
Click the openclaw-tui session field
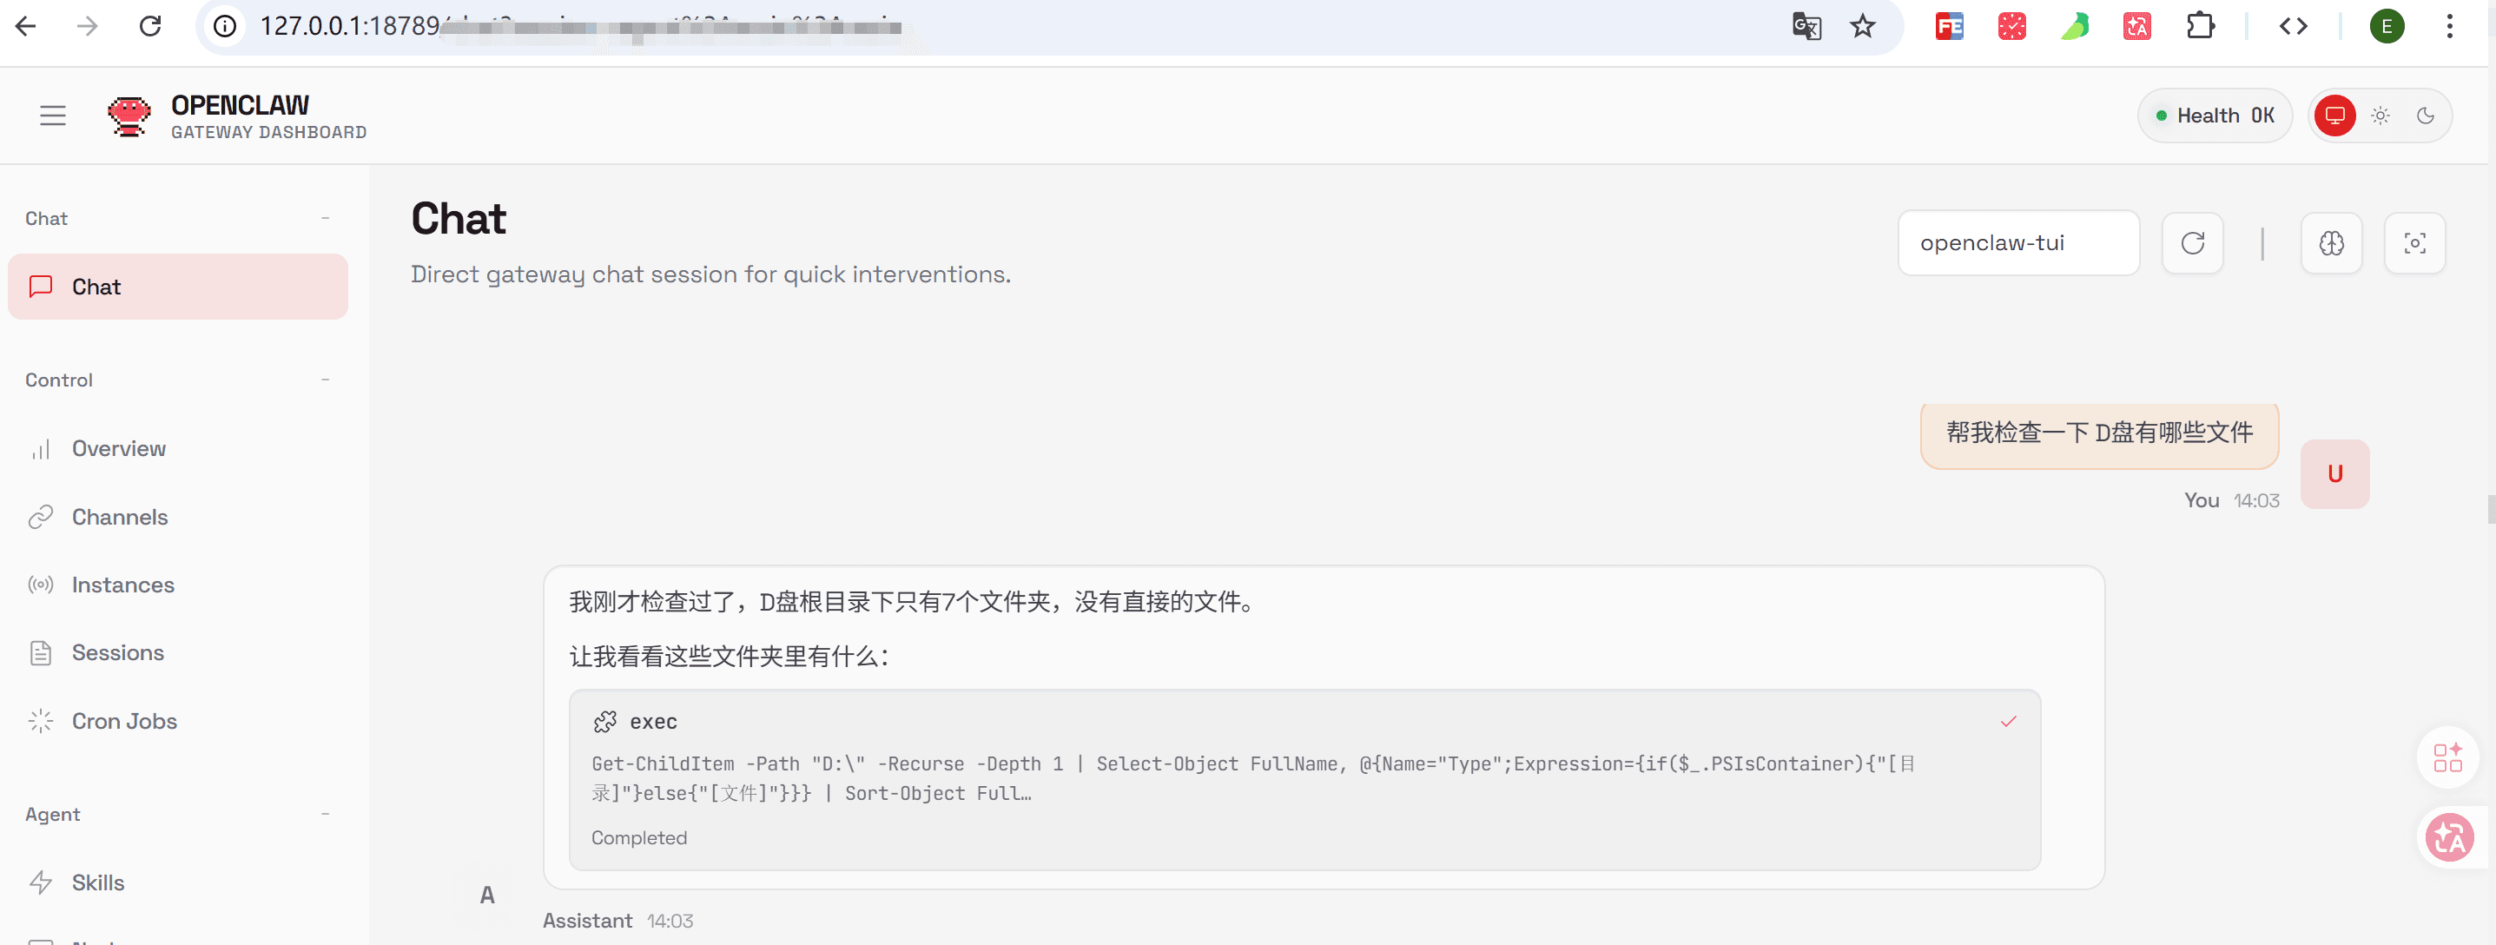point(2017,243)
